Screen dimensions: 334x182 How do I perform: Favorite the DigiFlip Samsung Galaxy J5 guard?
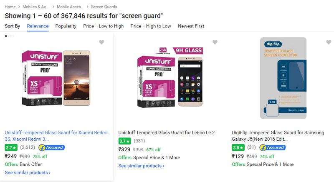tap(329, 42)
